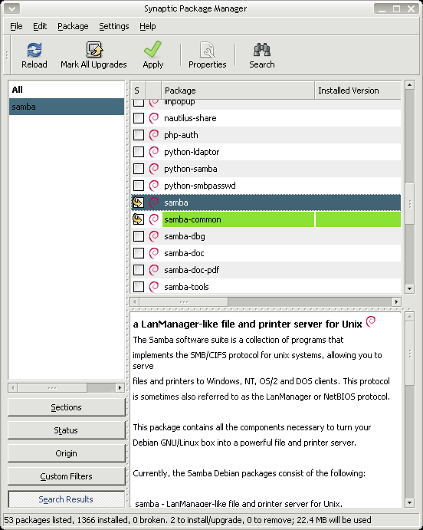
Task: Open the Settings menu
Action: click(113, 26)
